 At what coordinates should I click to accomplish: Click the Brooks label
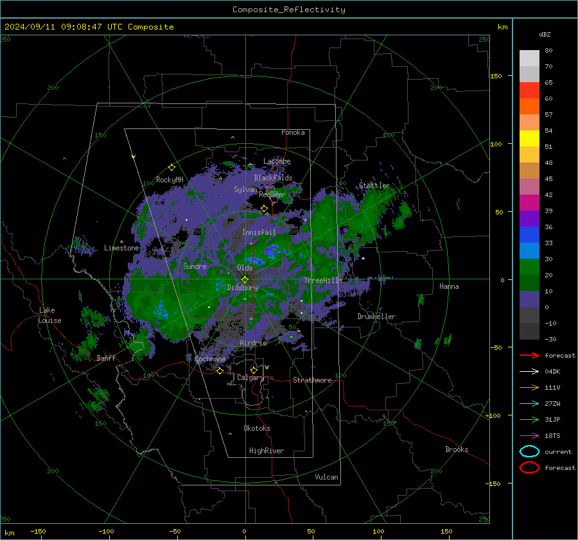[457, 449]
